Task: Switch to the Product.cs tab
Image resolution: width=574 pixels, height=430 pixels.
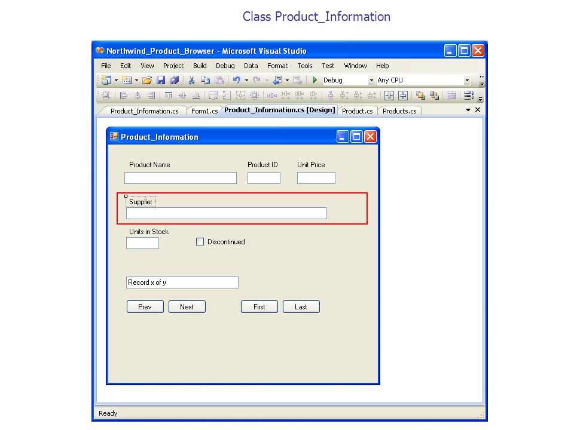Action: pyautogui.click(x=358, y=111)
